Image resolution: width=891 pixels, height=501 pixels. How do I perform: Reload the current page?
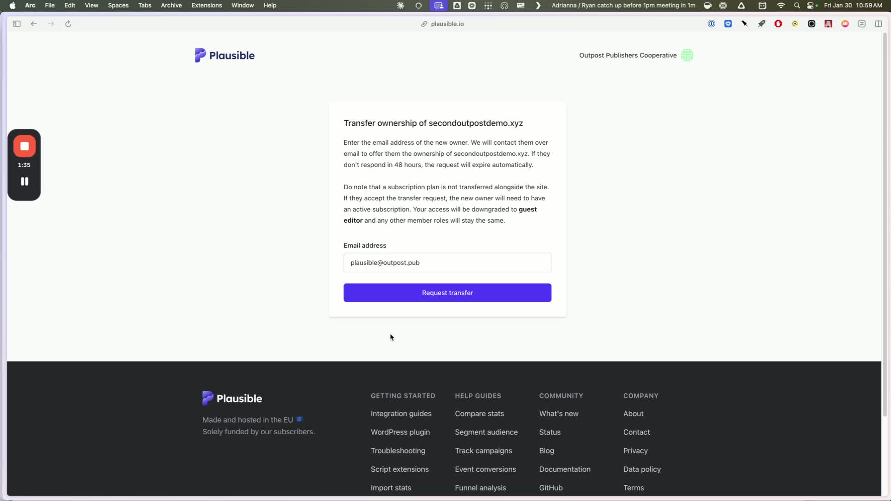pyautogui.click(x=68, y=24)
